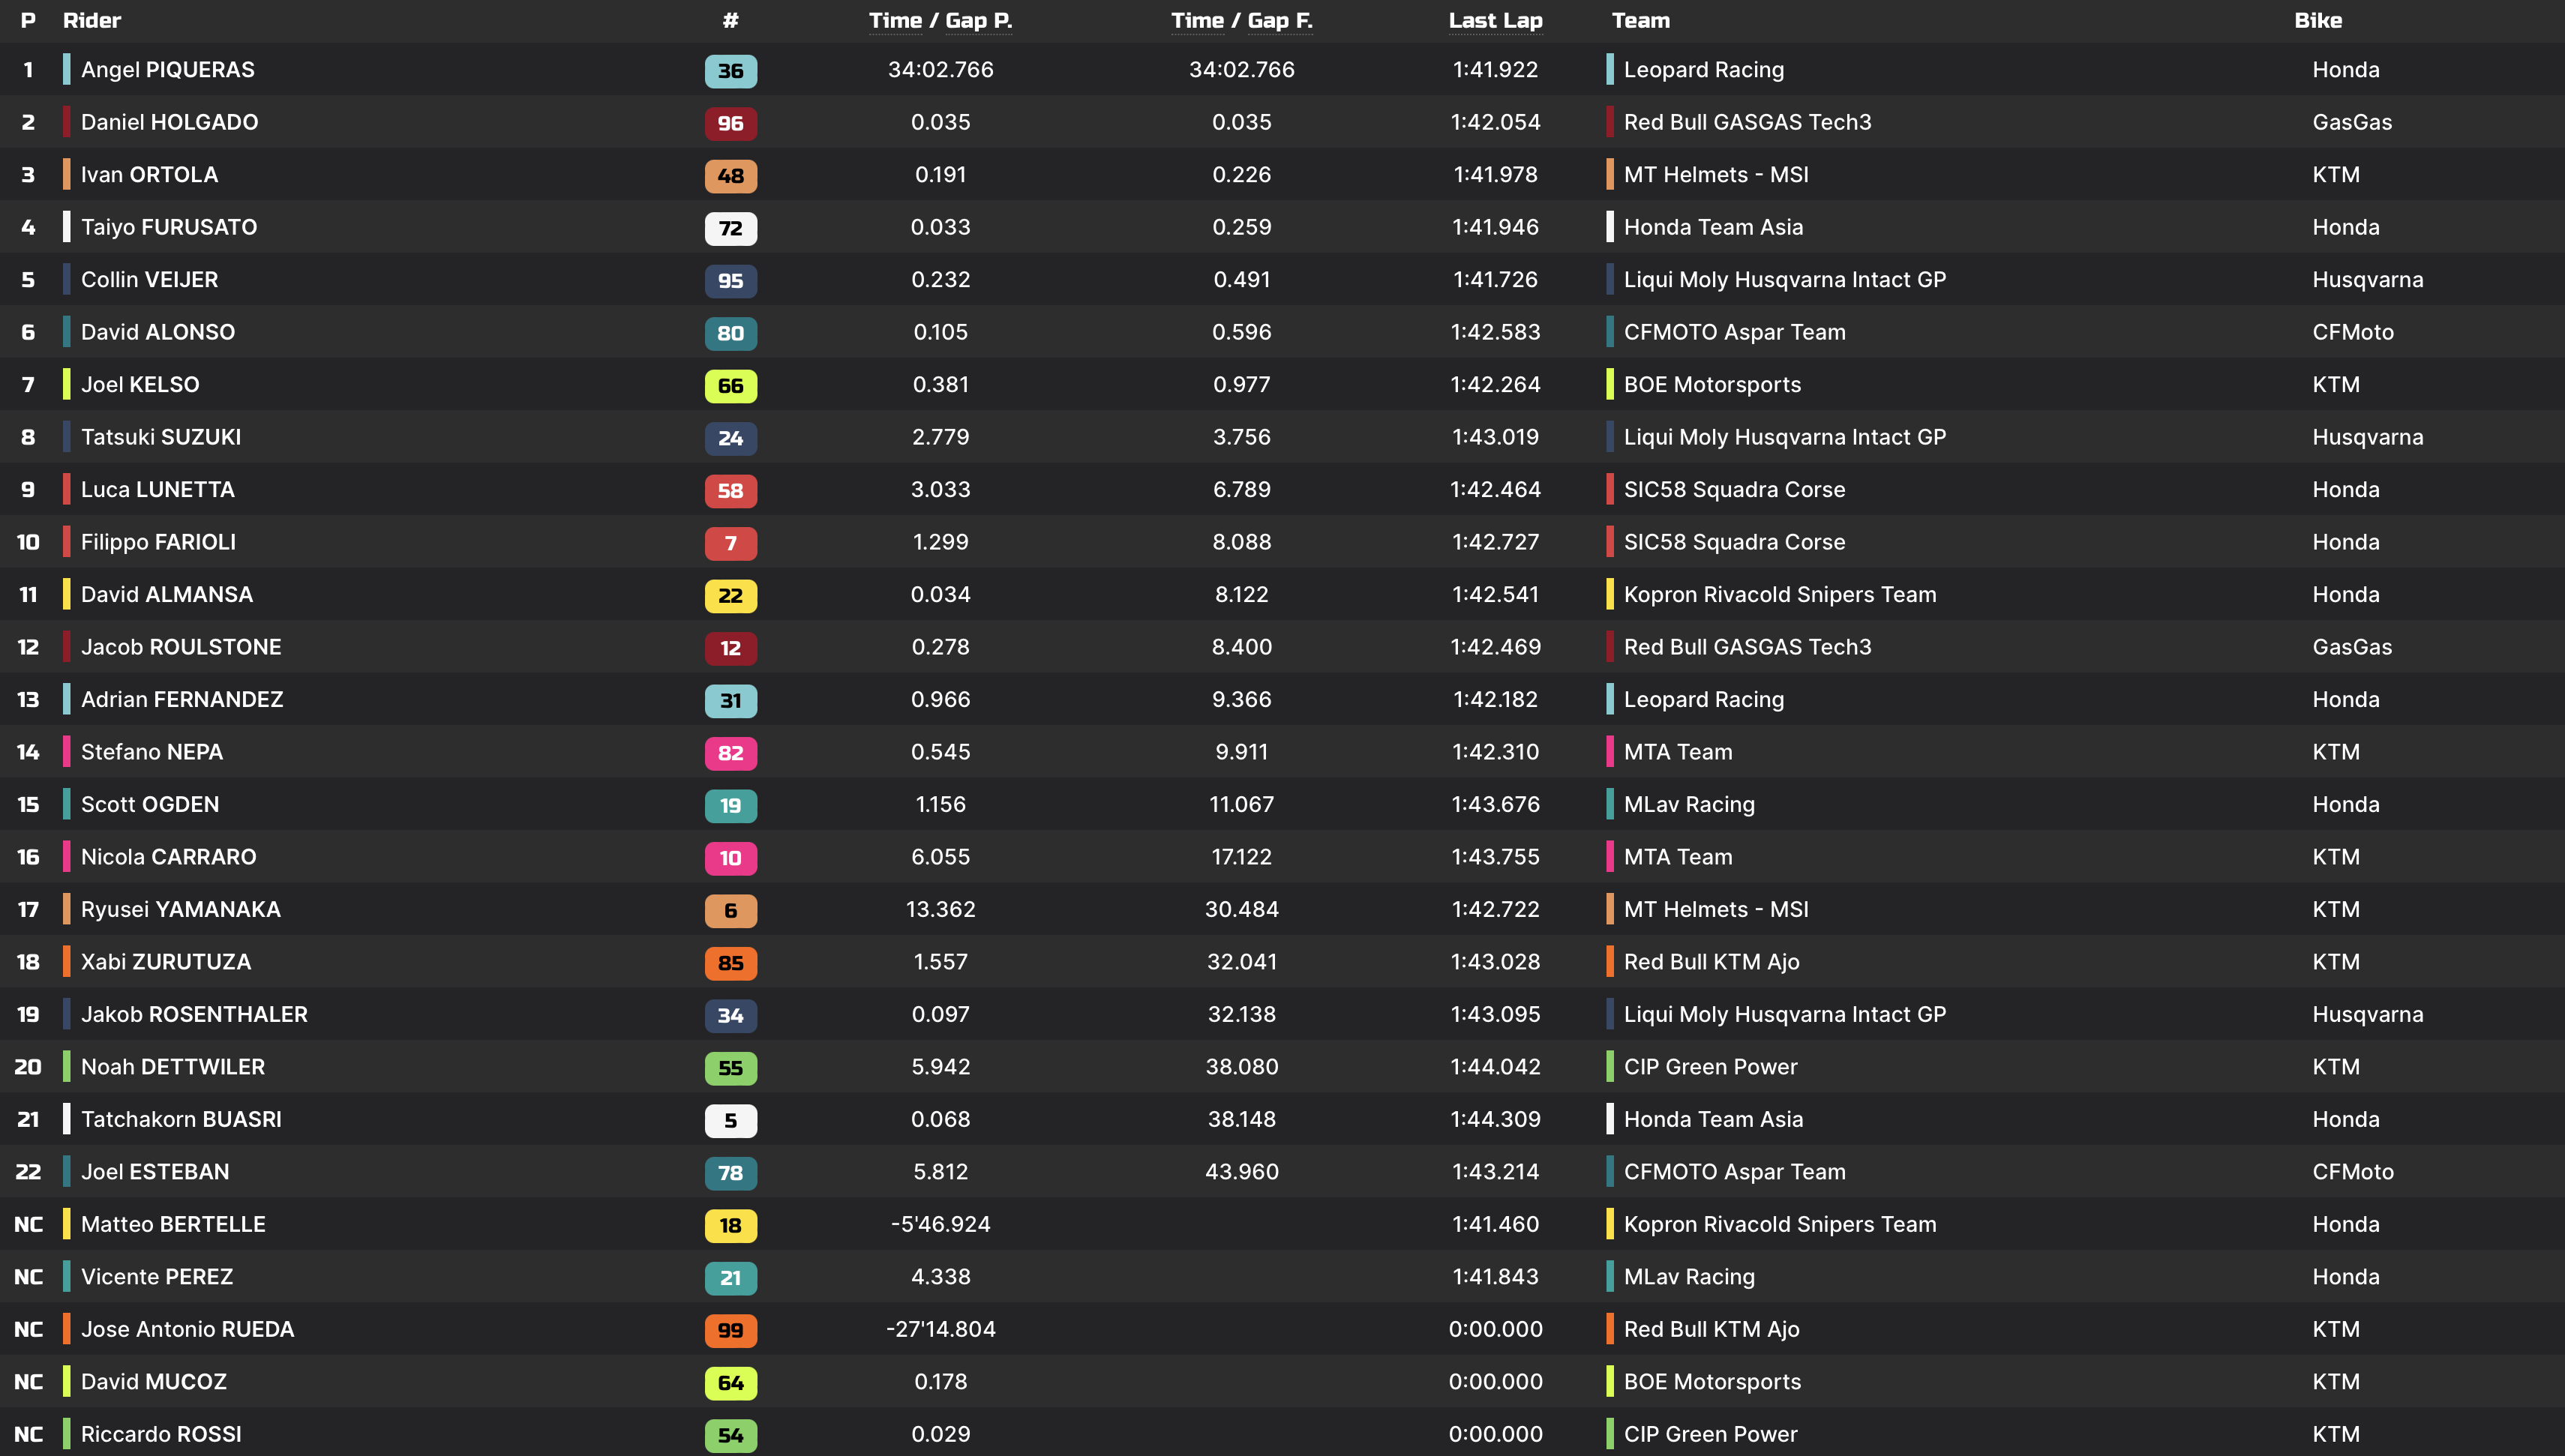Click the Rider column header
Viewport: 2565px width, 1456px height.
pyautogui.click(x=92, y=21)
